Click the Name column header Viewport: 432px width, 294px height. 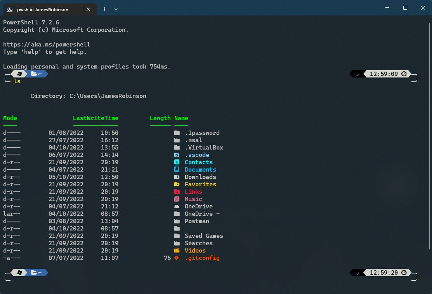point(181,118)
